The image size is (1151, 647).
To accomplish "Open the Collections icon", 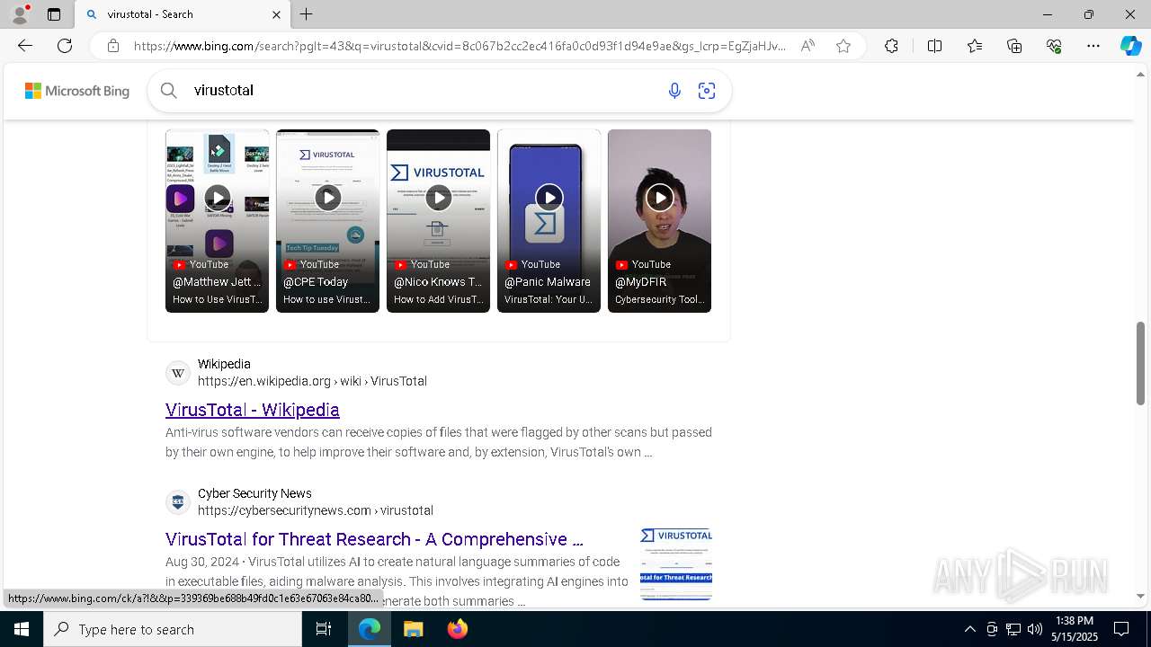I will pyautogui.click(x=1014, y=46).
